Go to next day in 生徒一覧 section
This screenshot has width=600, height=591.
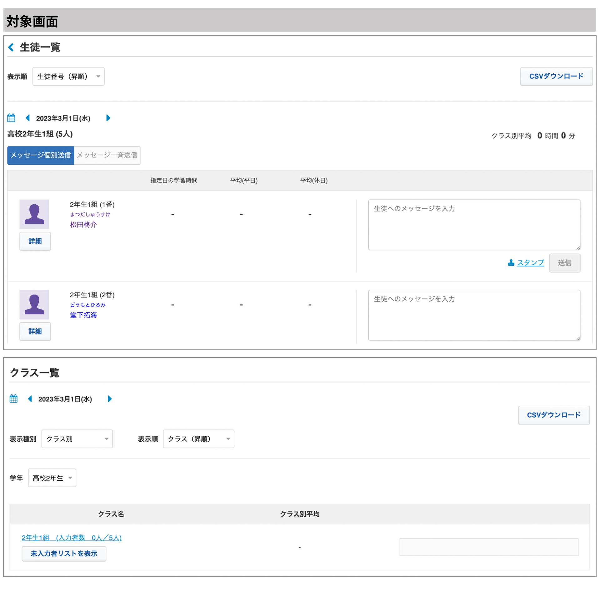coord(108,118)
